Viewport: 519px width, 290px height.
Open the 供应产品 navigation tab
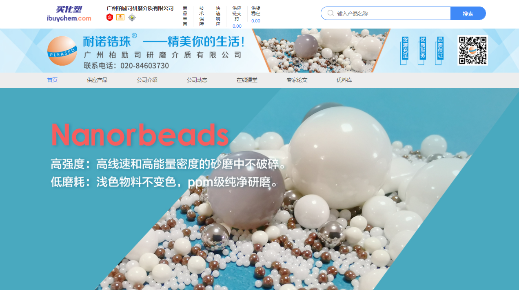(97, 80)
